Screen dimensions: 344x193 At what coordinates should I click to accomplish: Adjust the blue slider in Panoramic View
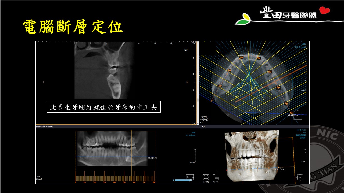click(183, 180)
